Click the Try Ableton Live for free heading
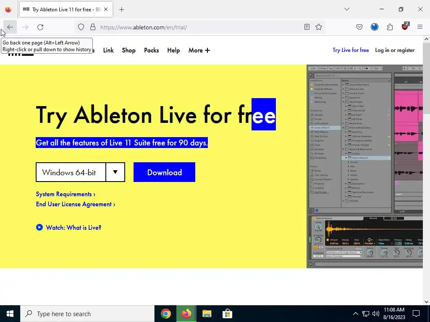The width and height of the screenshot is (430, 322). [x=156, y=115]
